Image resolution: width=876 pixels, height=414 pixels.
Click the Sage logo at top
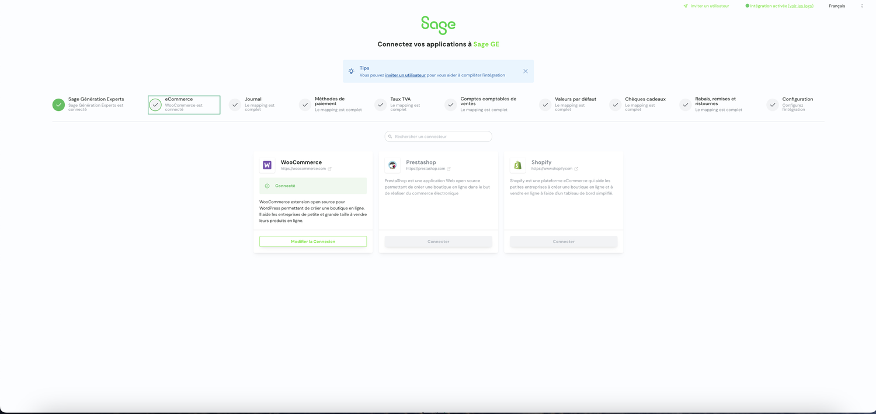click(438, 25)
